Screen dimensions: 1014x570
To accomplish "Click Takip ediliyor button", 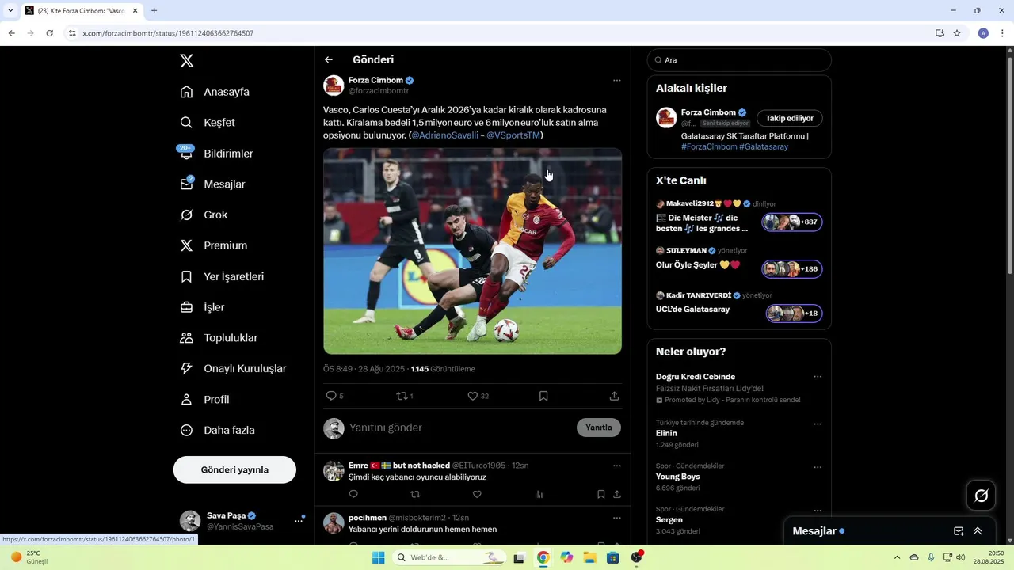I will [x=790, y=118].
